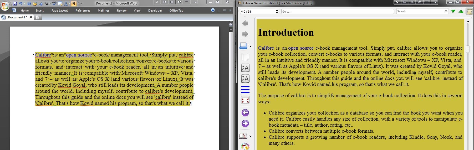Find next match with green down arrow

453,11
